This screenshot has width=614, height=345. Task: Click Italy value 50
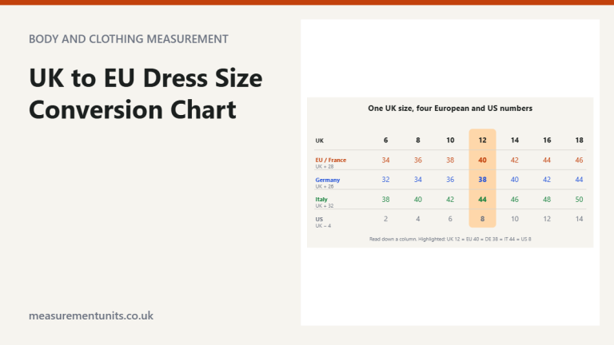click(x=579, y=200)
